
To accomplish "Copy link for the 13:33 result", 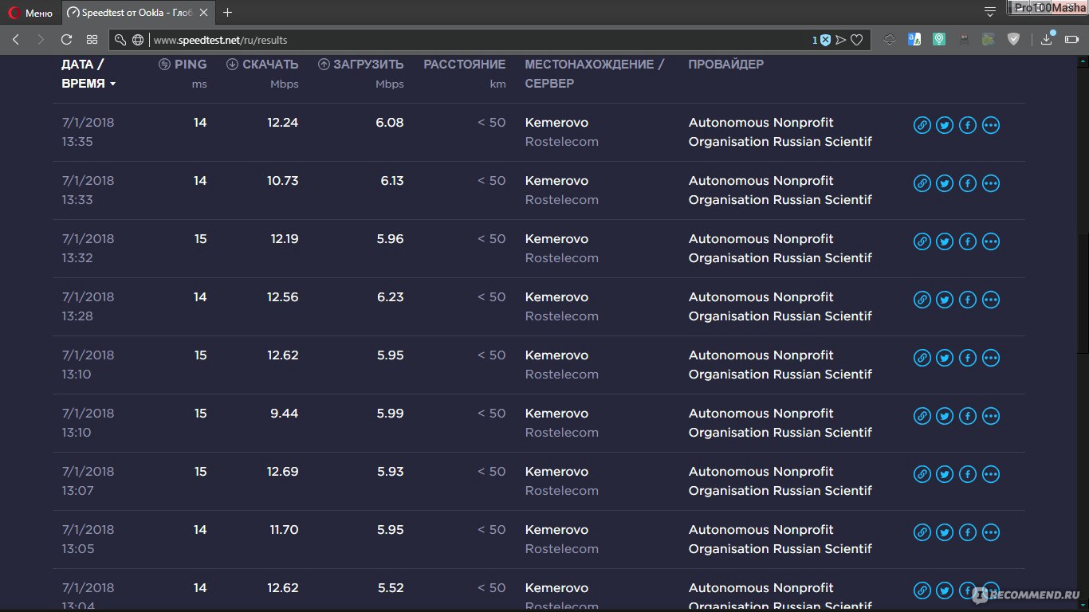I will (x=922, y=183).
